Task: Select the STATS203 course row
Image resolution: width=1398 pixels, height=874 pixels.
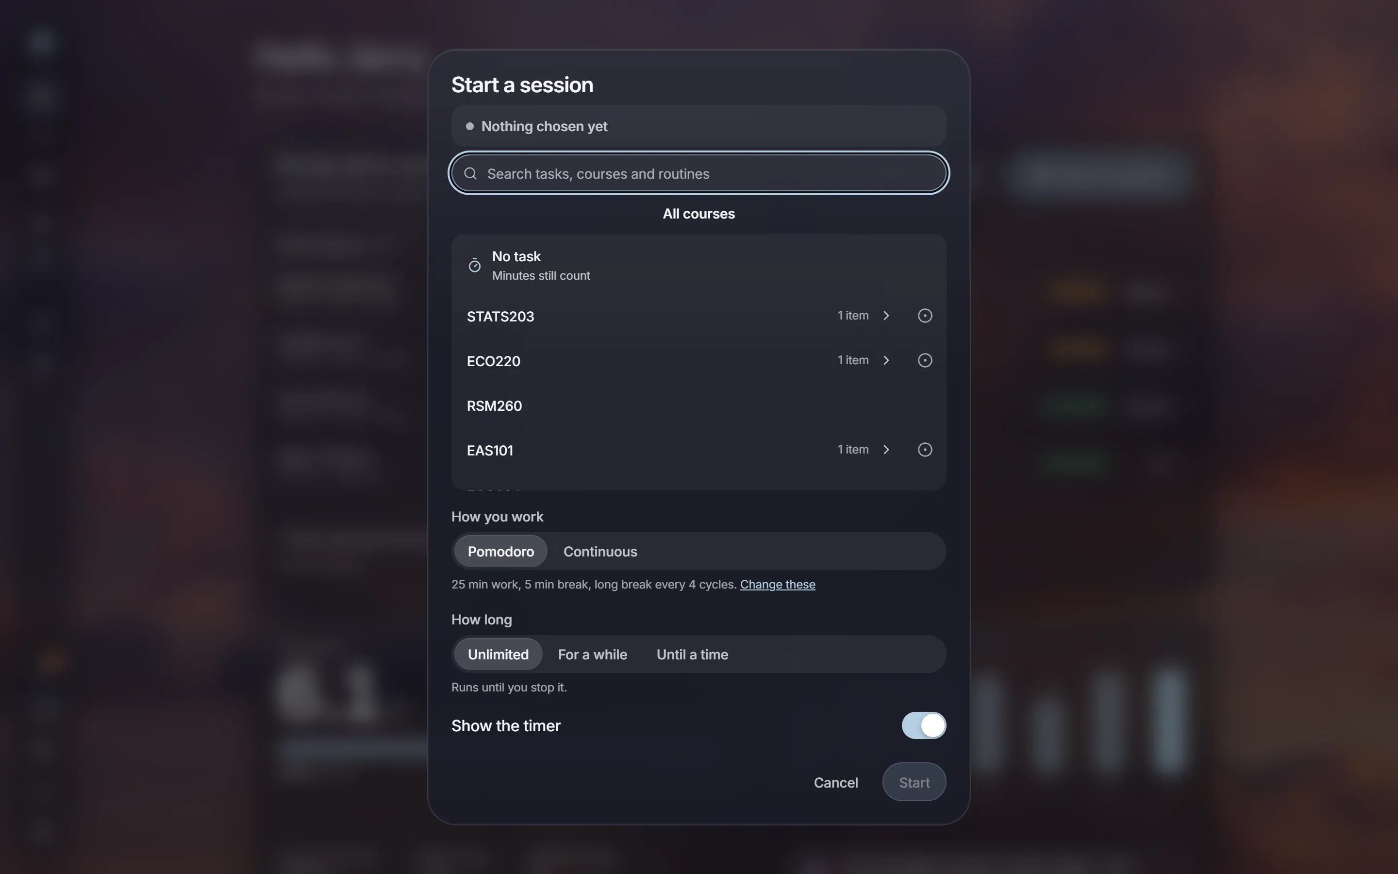Action: point(699,316)
